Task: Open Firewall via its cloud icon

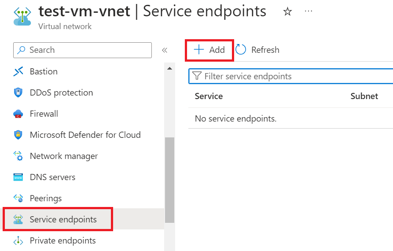Action: click(x=18, y=114)
